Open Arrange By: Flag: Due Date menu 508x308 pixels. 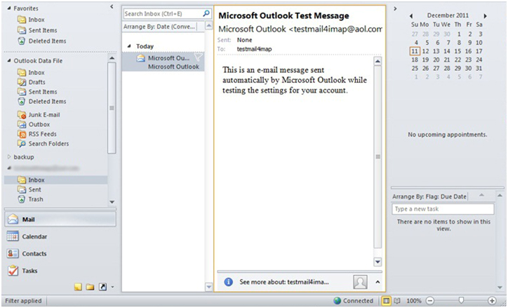429,196
